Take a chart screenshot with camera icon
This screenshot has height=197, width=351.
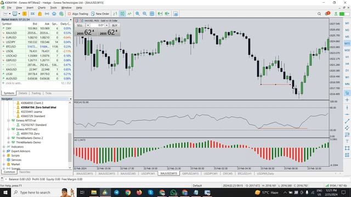coord(175,14)
